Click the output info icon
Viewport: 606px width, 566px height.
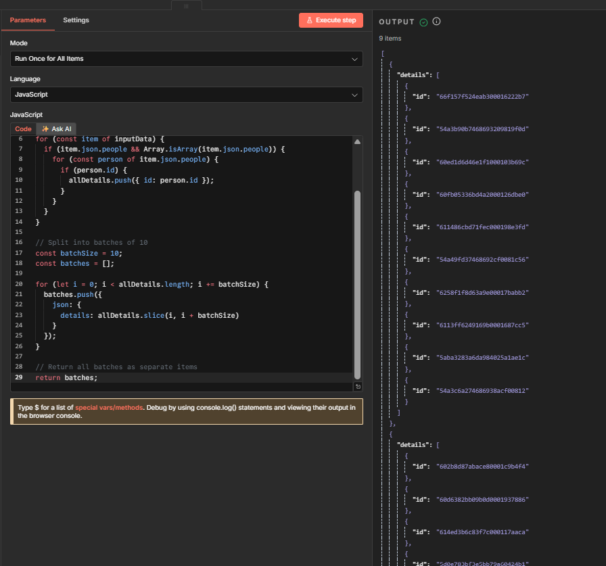pyautogui.click(x=436, y=22)
